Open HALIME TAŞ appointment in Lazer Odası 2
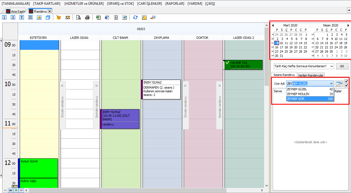This screenshot has width=351, height=193. (x=243, y=65)
